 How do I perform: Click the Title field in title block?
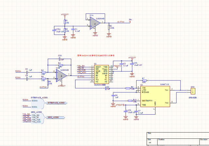click(178, 135)
